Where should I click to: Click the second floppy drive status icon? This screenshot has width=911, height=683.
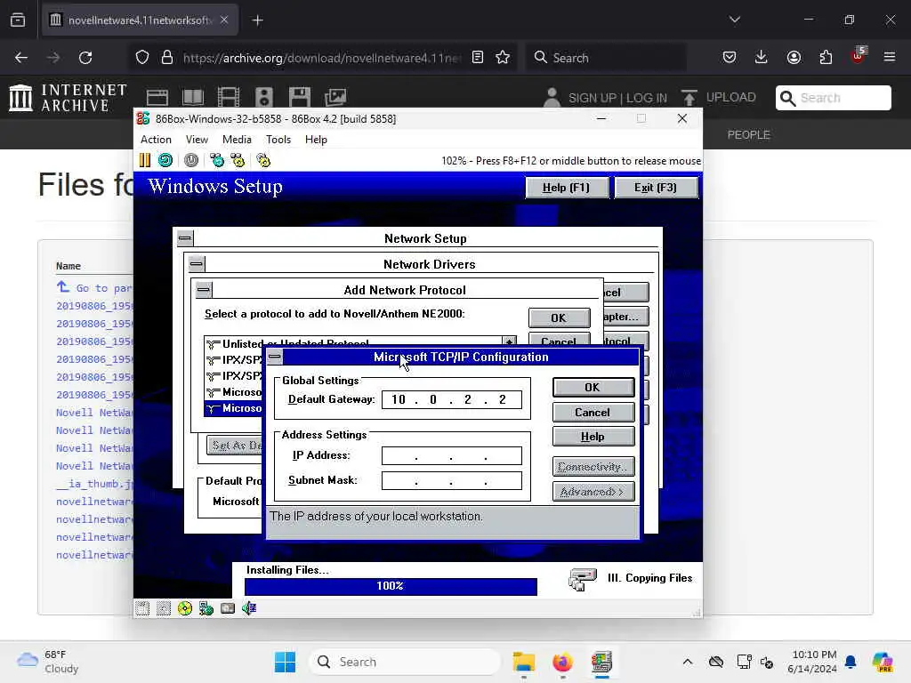(x=164, y=608)
